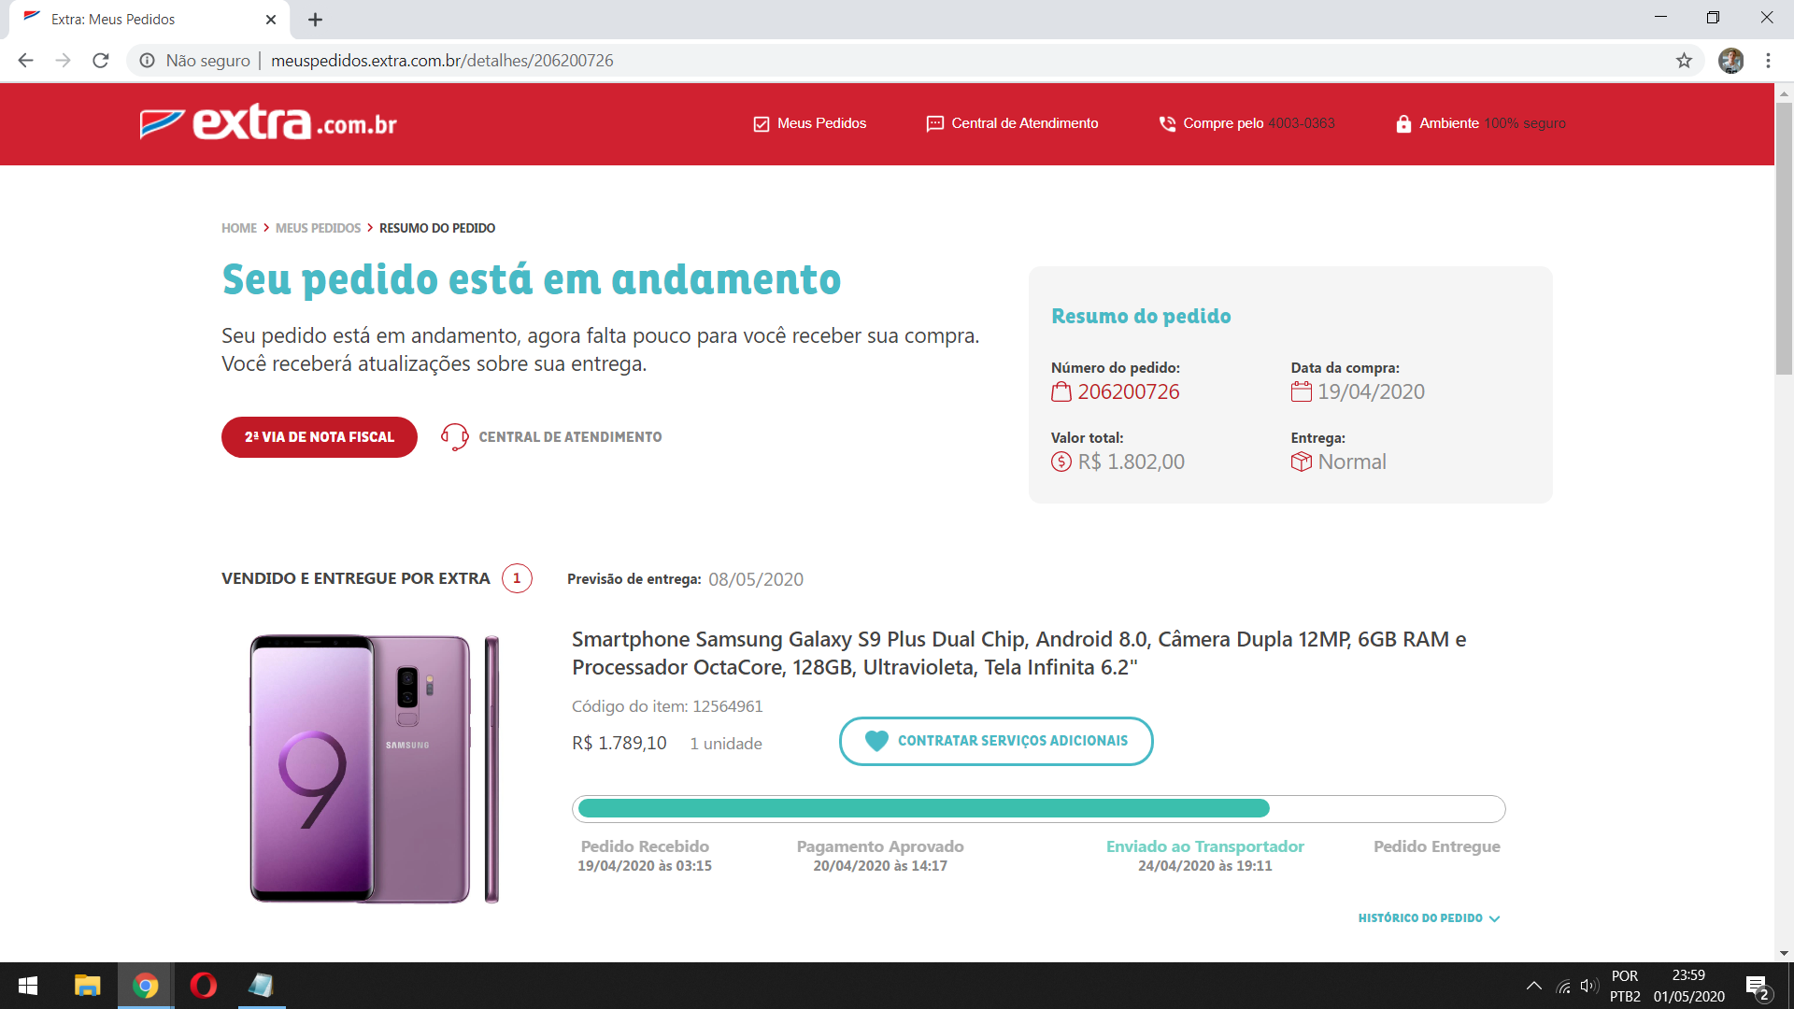Open Windows notification center

click(x=1758, y=986)
